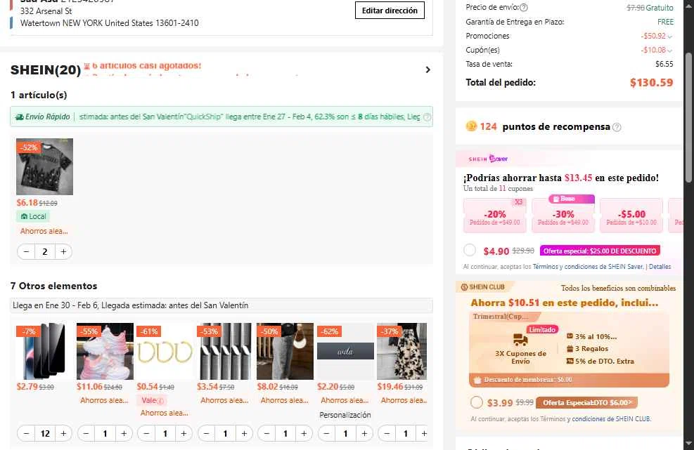This screenshot has height=450, width=694.
Task: Expand the Cupón(es) discount chevron
Action: coord(669,51)
